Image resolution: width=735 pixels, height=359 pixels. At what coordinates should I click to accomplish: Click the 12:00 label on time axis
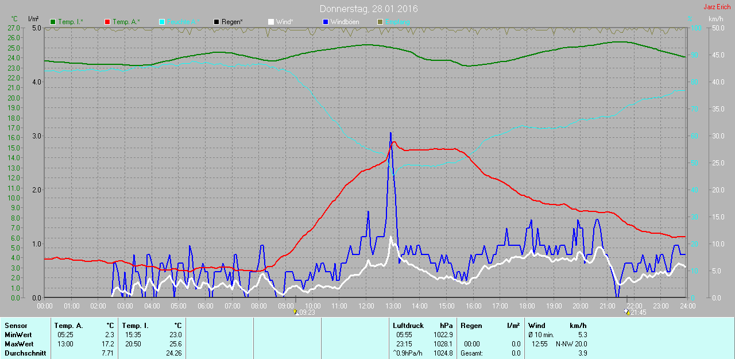[366, 306]
